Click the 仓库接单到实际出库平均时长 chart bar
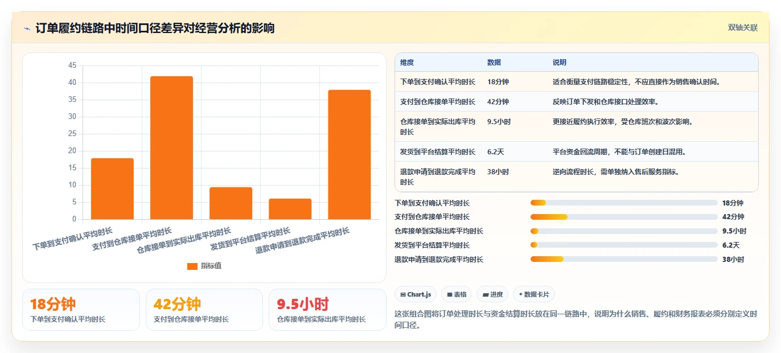 click(231, 203)
